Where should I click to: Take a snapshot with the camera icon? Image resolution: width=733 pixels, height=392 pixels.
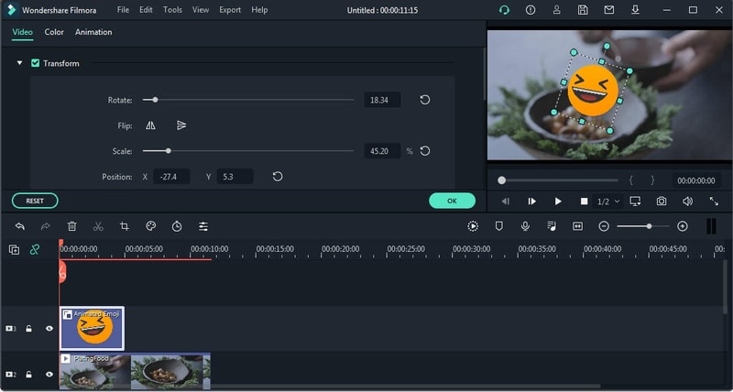tap(661, 201)
